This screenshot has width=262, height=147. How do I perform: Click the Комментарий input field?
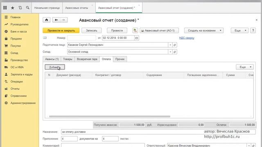(103, 145)
